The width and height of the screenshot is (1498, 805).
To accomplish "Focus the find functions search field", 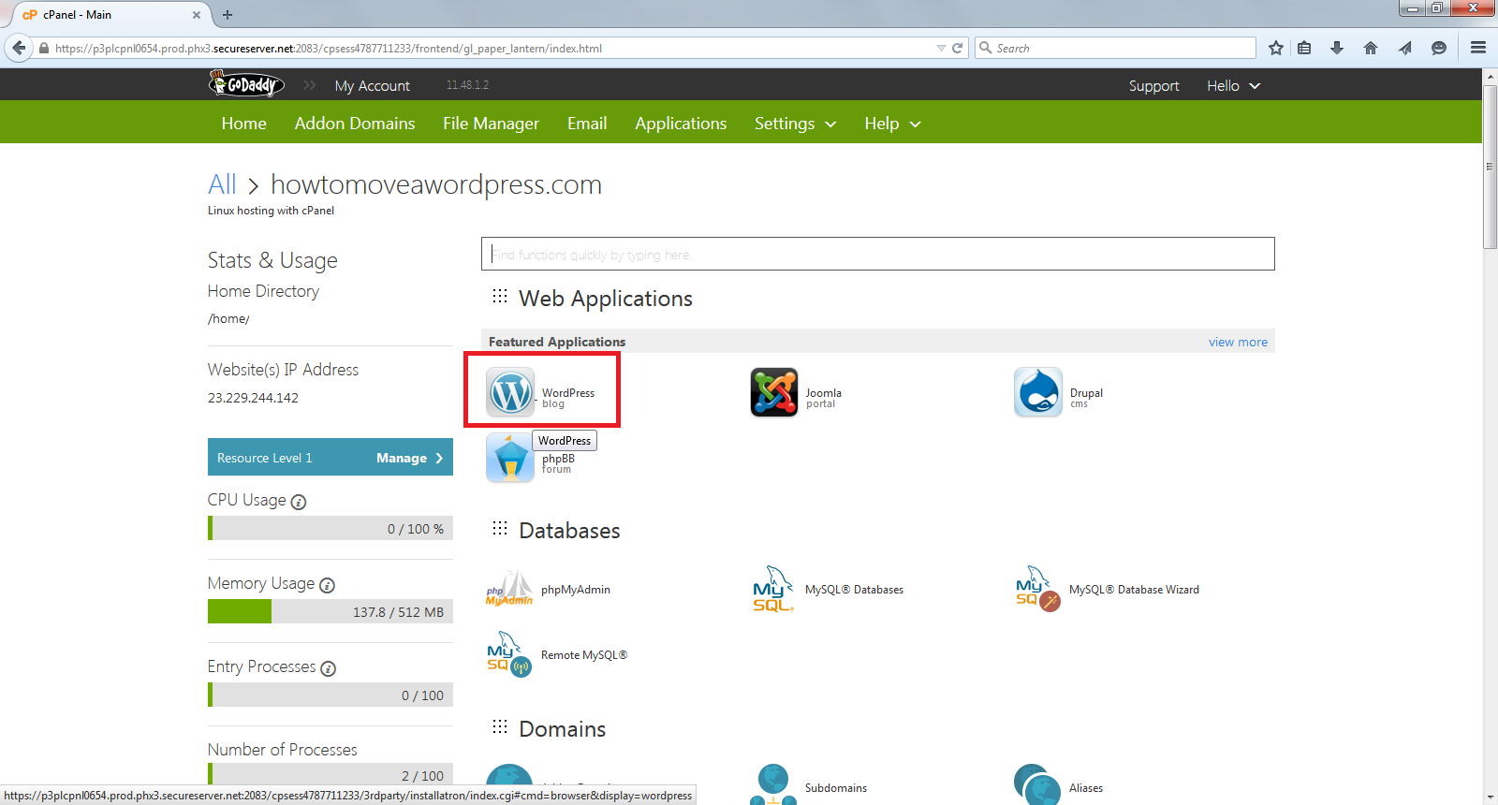I will coord(878,254).
